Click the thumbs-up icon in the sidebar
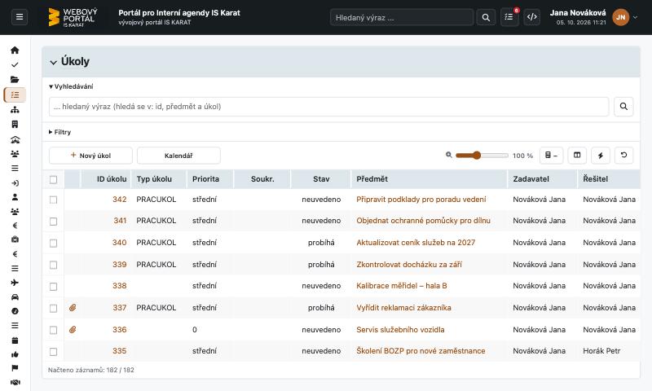Viewport: 652px width, 391px height. [15, 354]
